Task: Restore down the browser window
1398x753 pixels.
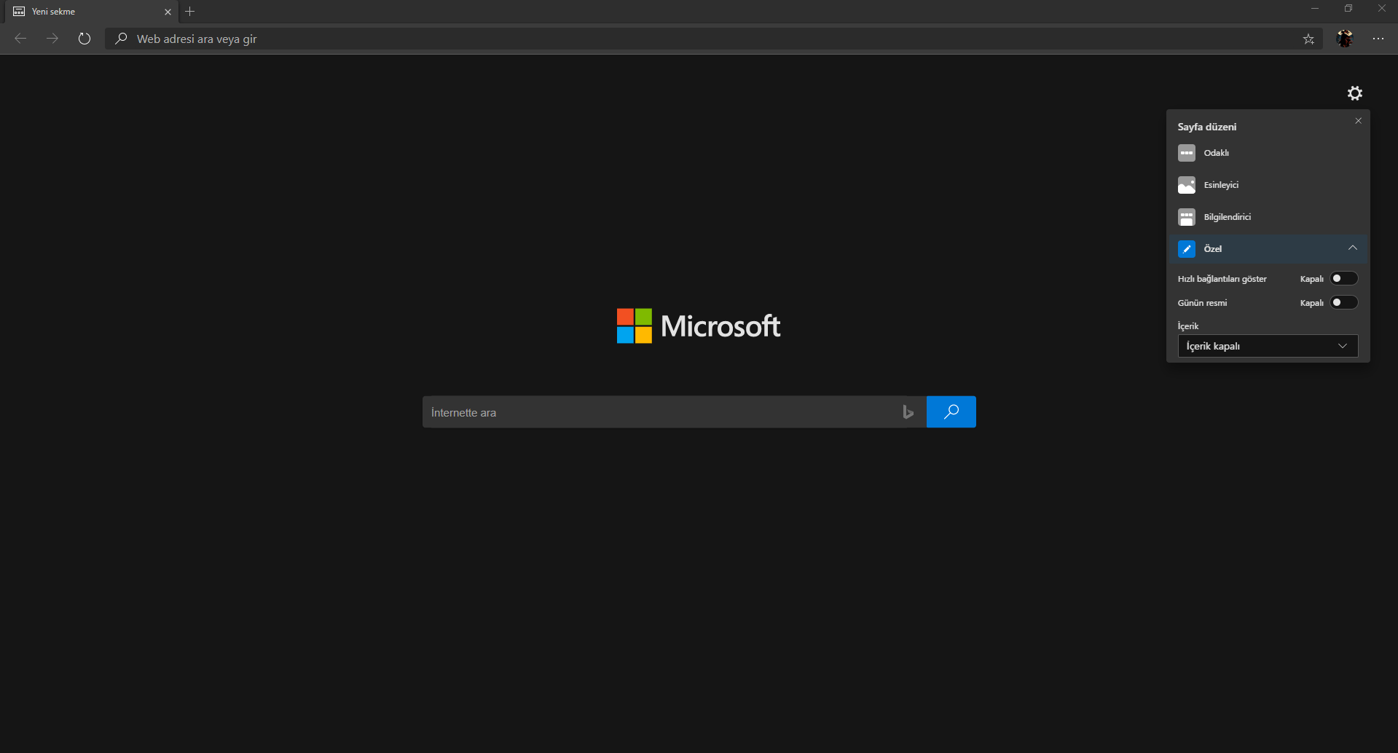Action: (x=1348, y=9)
